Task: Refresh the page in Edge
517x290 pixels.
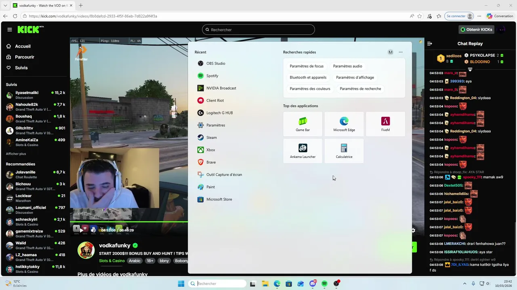Action: pyautogui.click(x=15, y=16)
